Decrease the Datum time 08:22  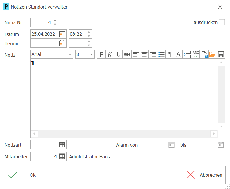click(x=89, y=36)
